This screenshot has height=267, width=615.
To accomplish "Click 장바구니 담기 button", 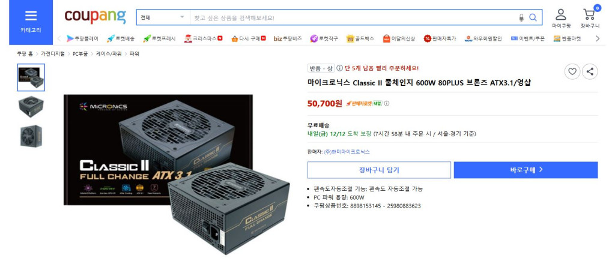I will [x=379, y=170].
